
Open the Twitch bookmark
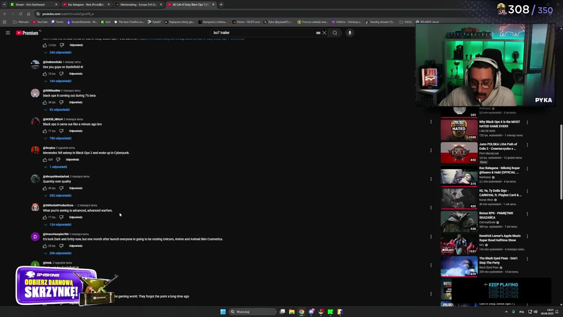coord(57,22)
